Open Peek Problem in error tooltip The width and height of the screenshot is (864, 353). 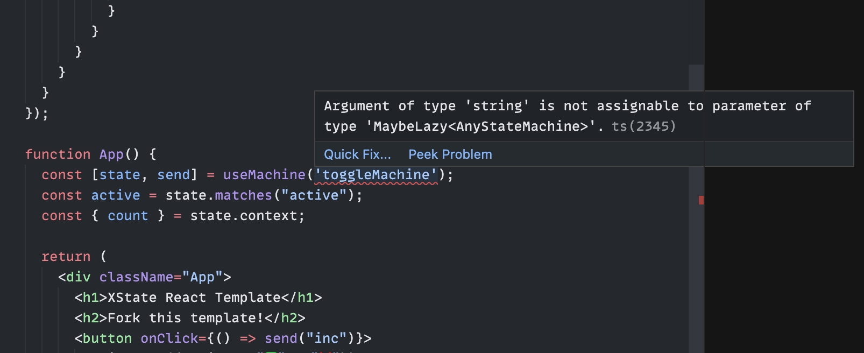tap(450, 154)
